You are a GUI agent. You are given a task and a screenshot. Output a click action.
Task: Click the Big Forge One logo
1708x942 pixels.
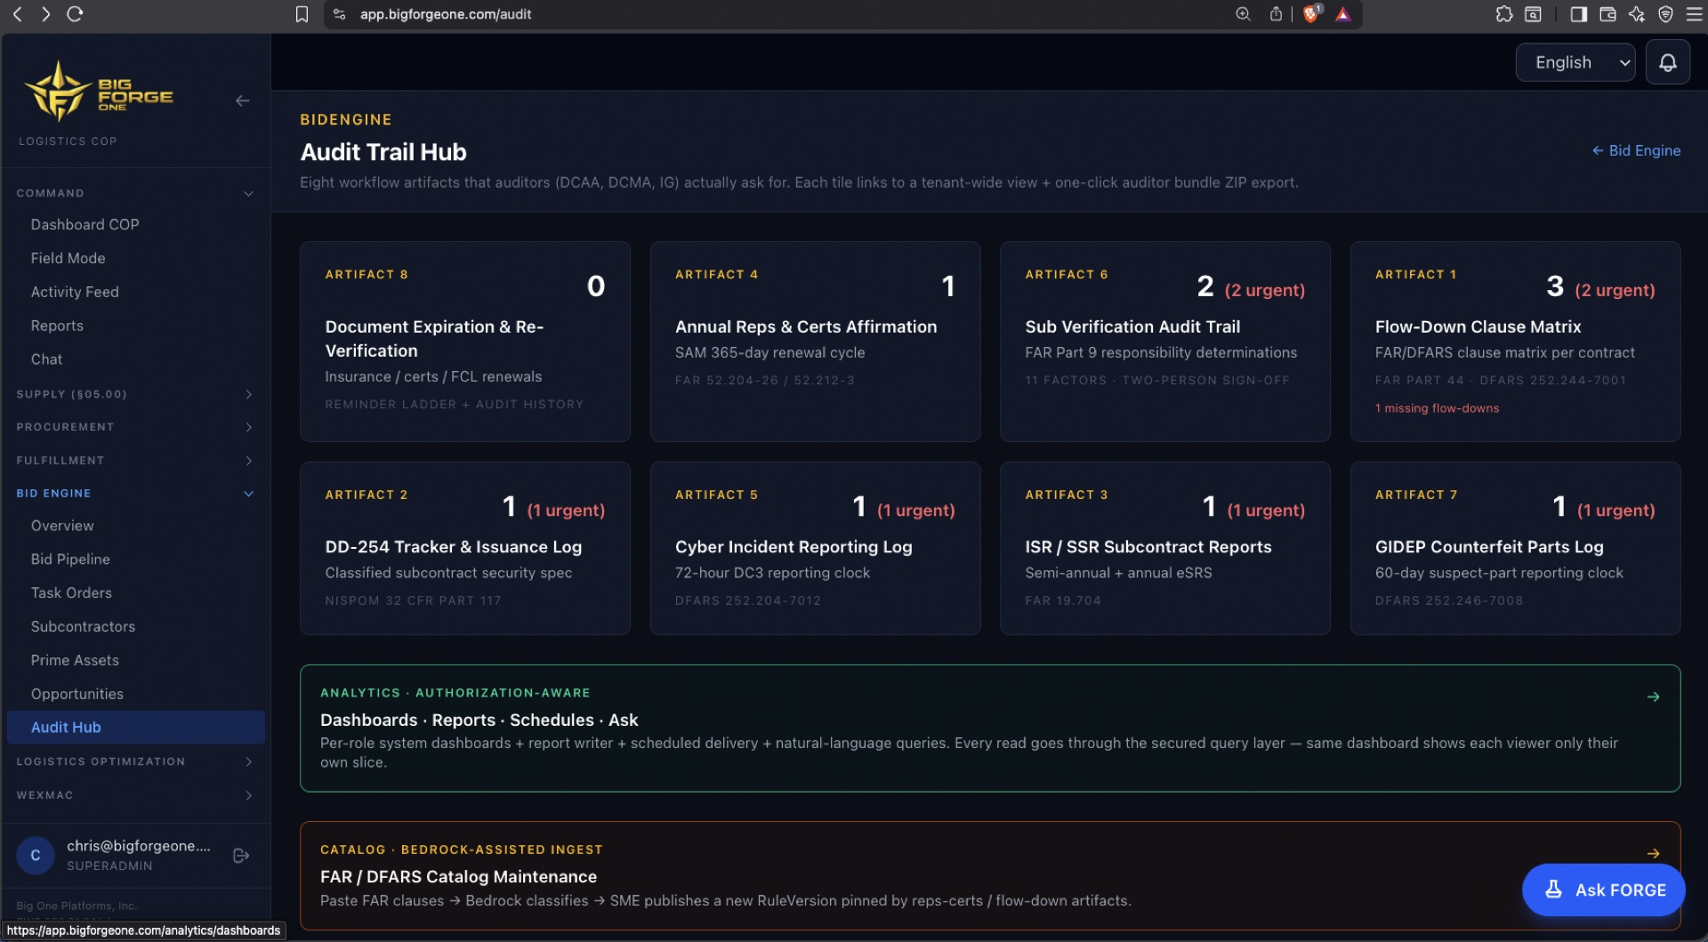tap(99, 92)
